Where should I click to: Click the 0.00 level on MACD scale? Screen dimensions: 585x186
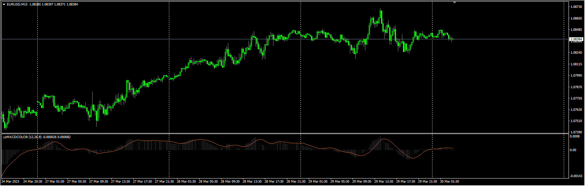(573, 150)
